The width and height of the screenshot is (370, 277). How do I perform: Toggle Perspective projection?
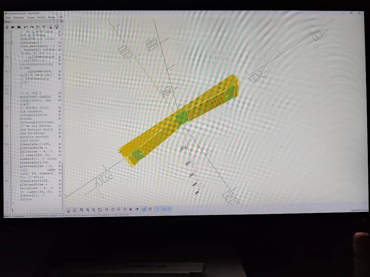click(x=144, y=209)
